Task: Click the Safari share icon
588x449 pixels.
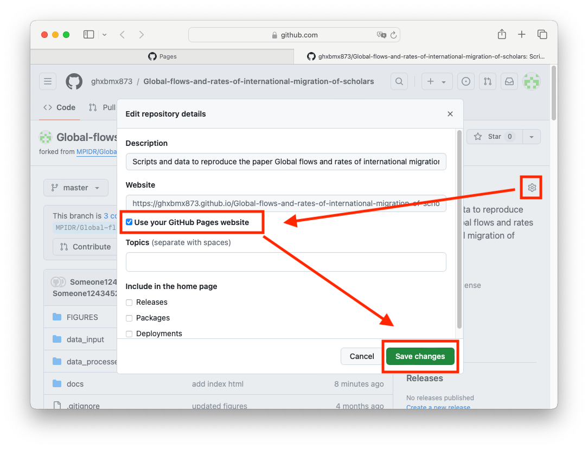Action: click(x=502, y=35)
